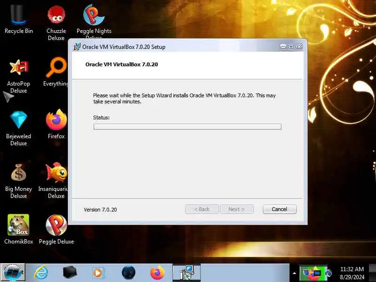Select the Peggle Nights Deluxe desktop icon
The height and width of the screenshot is (282, 376).
(x=94, y=22)
